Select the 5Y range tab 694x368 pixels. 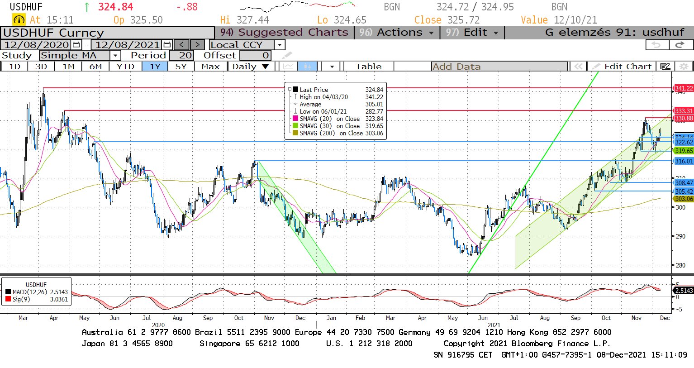coord(181,67)
